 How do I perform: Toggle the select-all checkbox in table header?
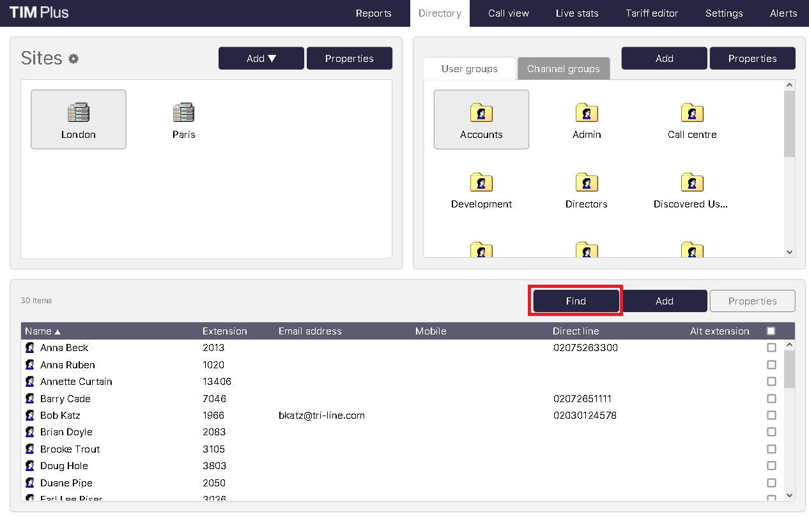pyautogui.click(x=771, y=331)
